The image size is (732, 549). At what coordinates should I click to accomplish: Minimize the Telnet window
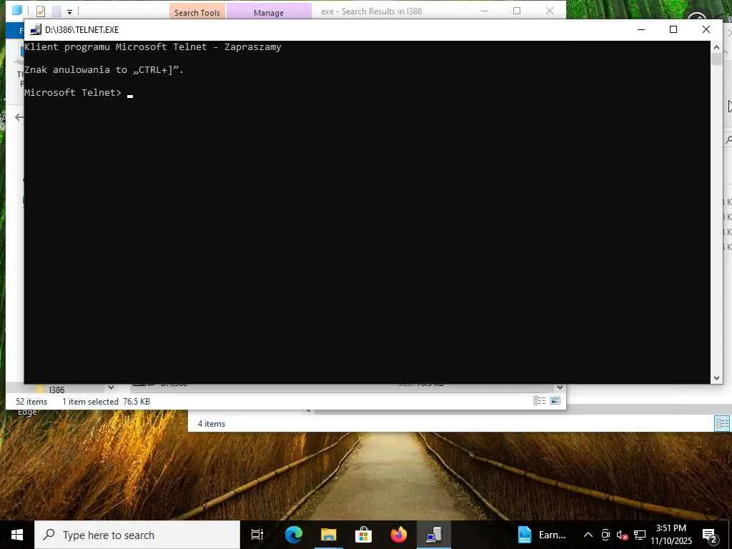tap(641, 30)
